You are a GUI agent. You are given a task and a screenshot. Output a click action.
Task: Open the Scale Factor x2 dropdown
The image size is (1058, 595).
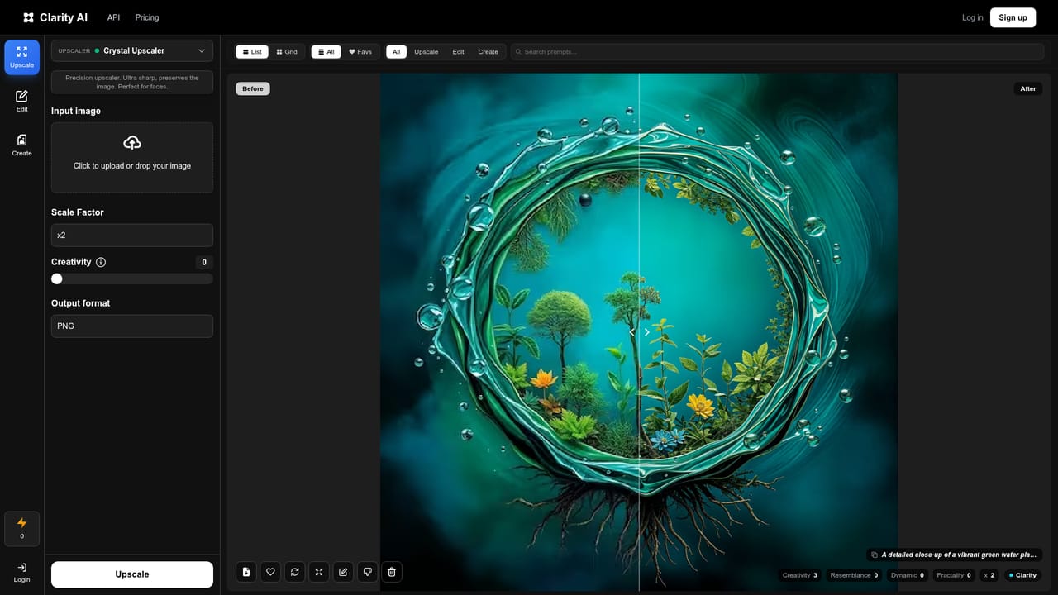pos(132,235)
